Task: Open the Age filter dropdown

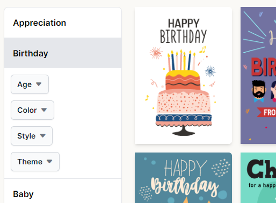Action: [30, 84]
